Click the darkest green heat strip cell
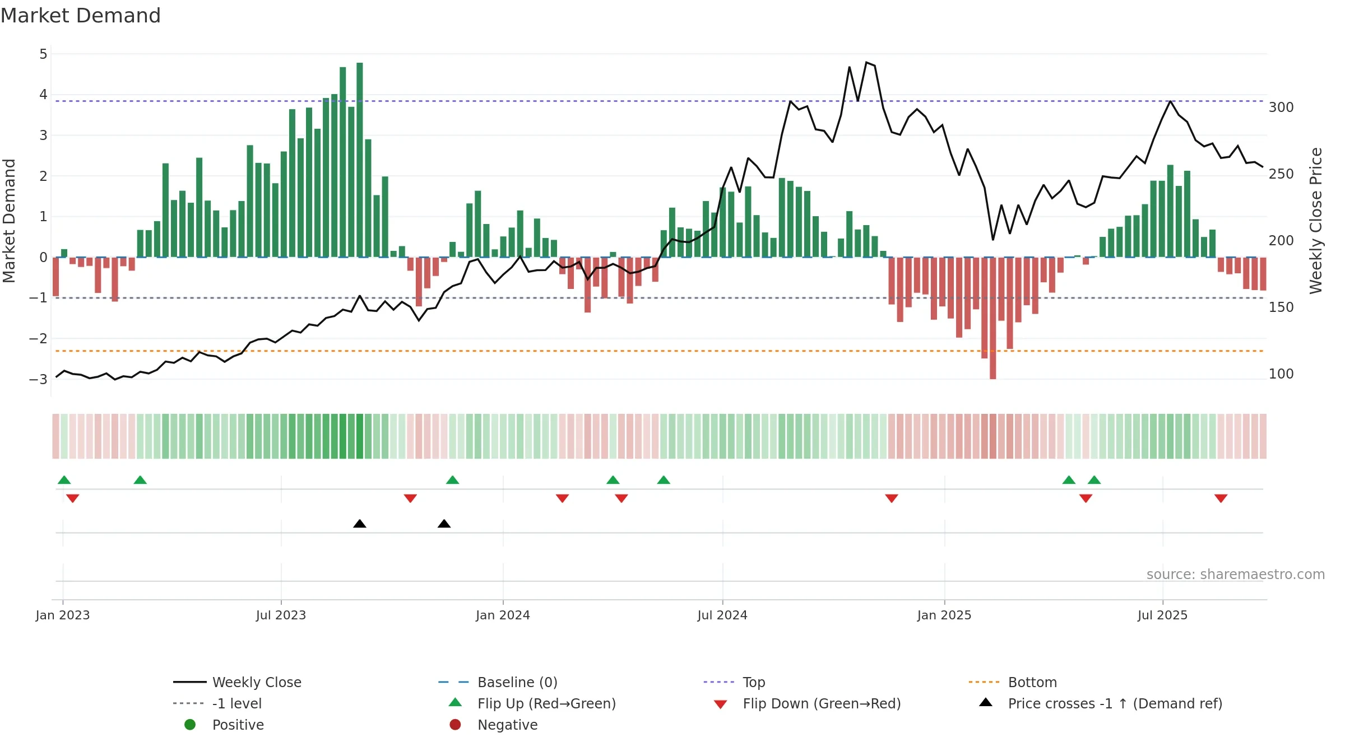This screenshot has width=1345, height=756. (x=360, y=436)
